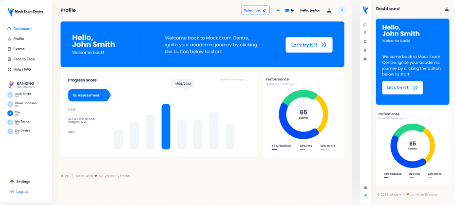This screenshot has width=455, height=205.
Task: Click the profile icon in the collapsed sidebar
Action: 365,33
